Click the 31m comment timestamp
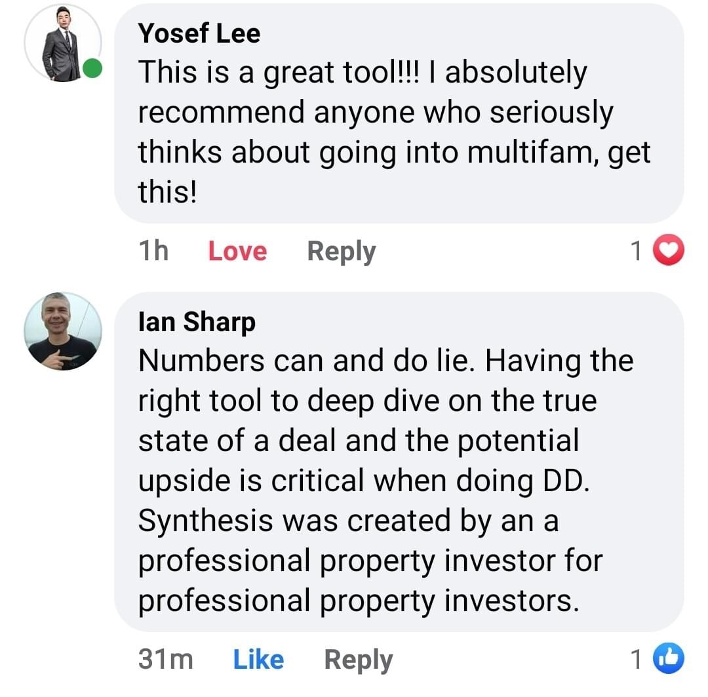Image resolution: width=708 pixels, height=697 pixels. click(166, 660)
